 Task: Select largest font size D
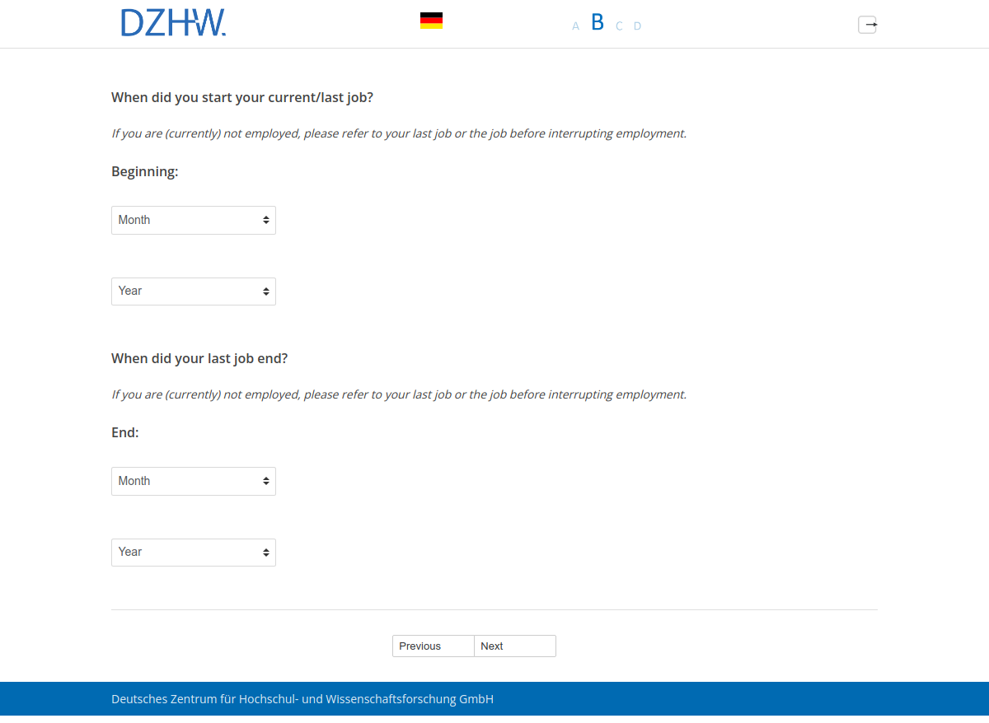[637, 26]
